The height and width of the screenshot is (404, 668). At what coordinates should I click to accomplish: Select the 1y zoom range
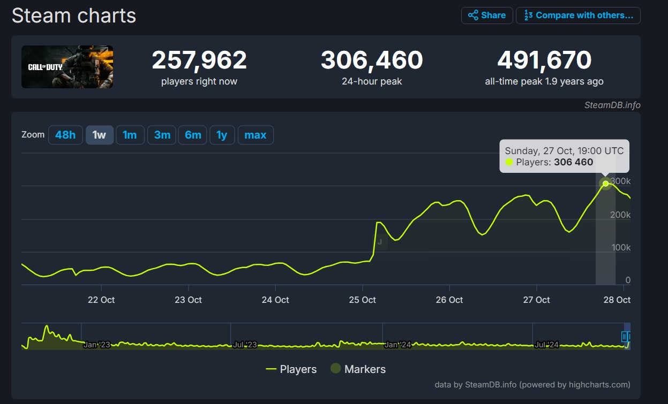point(222,135)
